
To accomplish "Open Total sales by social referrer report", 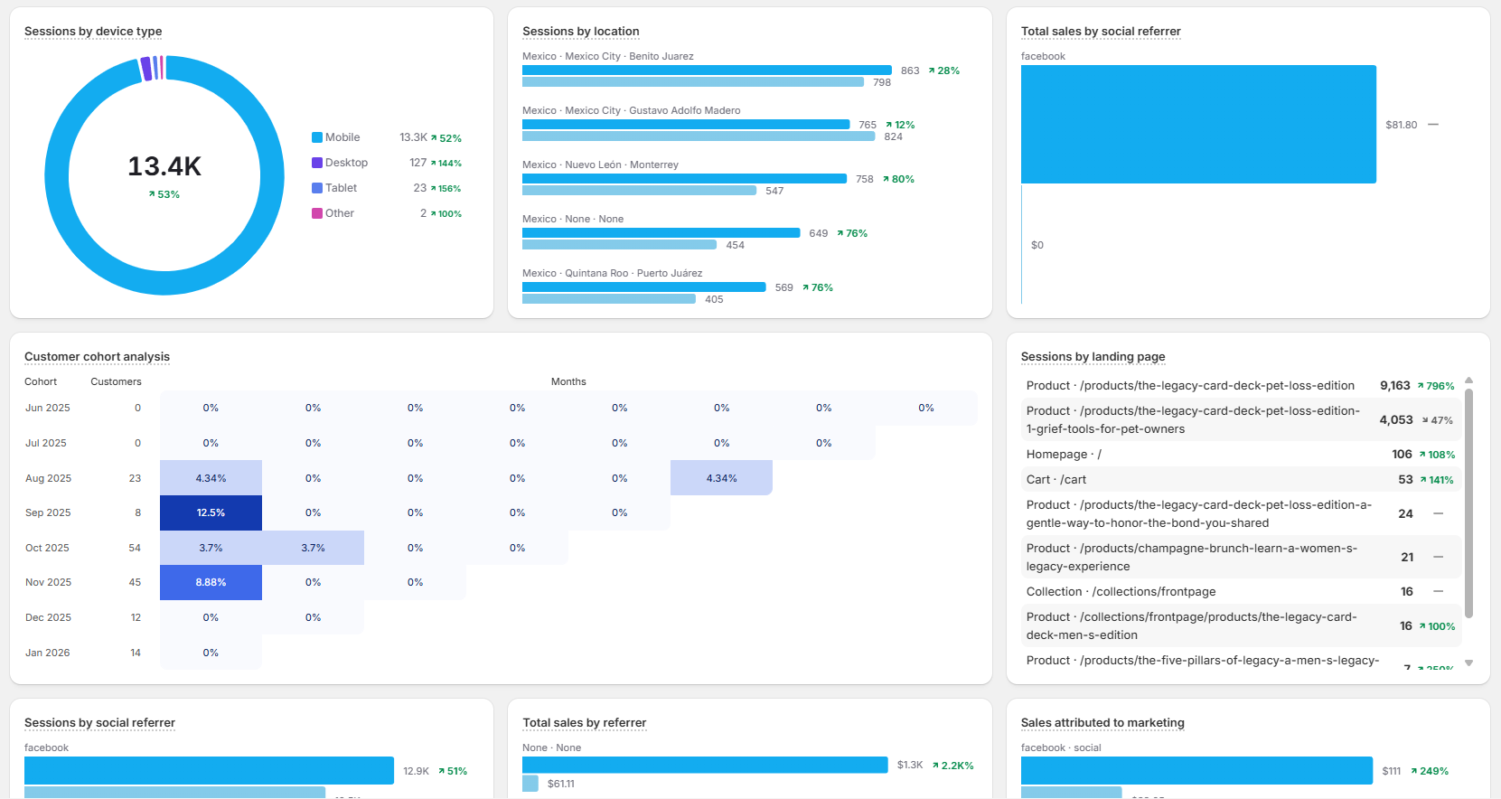I will click(1100, 32).
